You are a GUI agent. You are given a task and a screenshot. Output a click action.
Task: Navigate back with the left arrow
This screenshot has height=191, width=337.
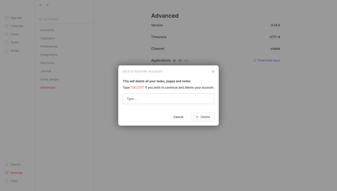click(41, 5)
